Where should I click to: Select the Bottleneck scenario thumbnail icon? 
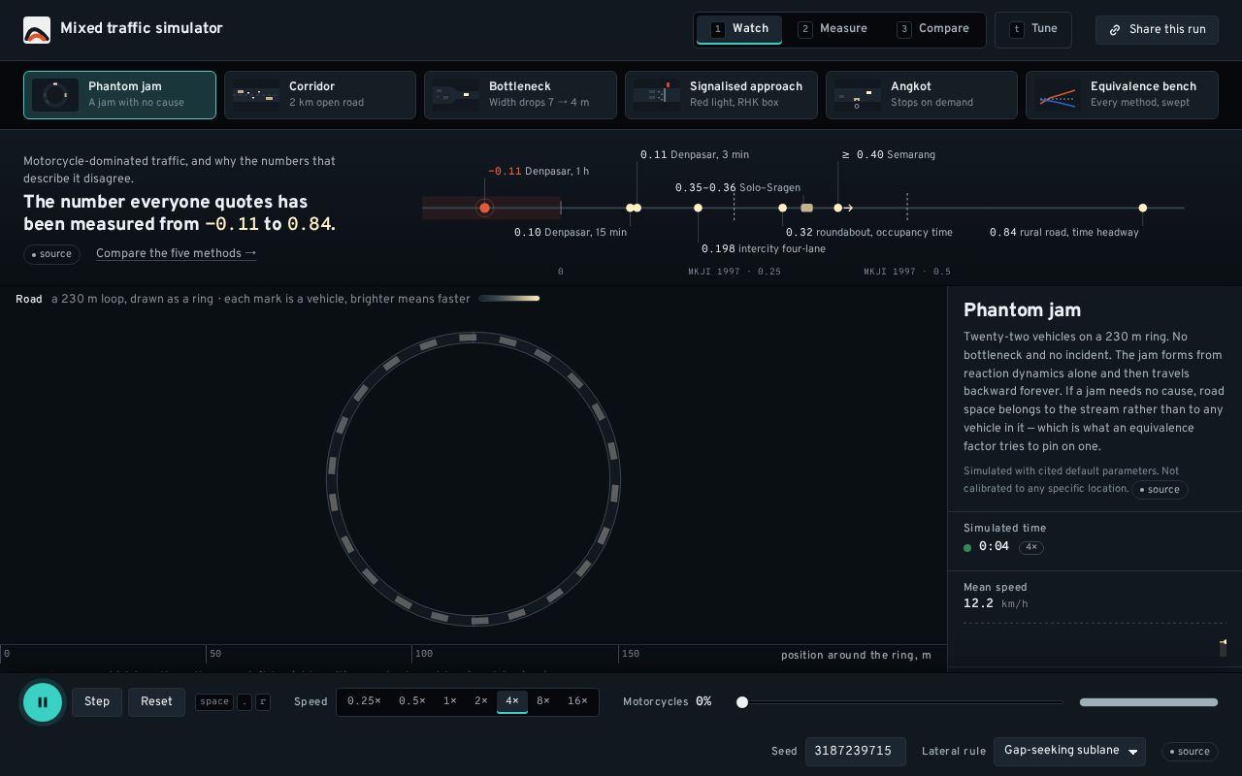(456, 95)
